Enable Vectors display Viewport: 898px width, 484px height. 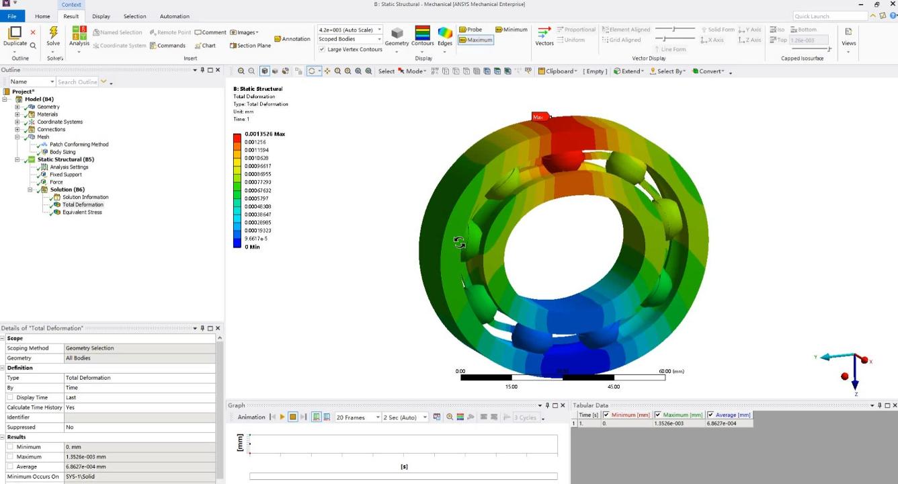click(544, 36)
